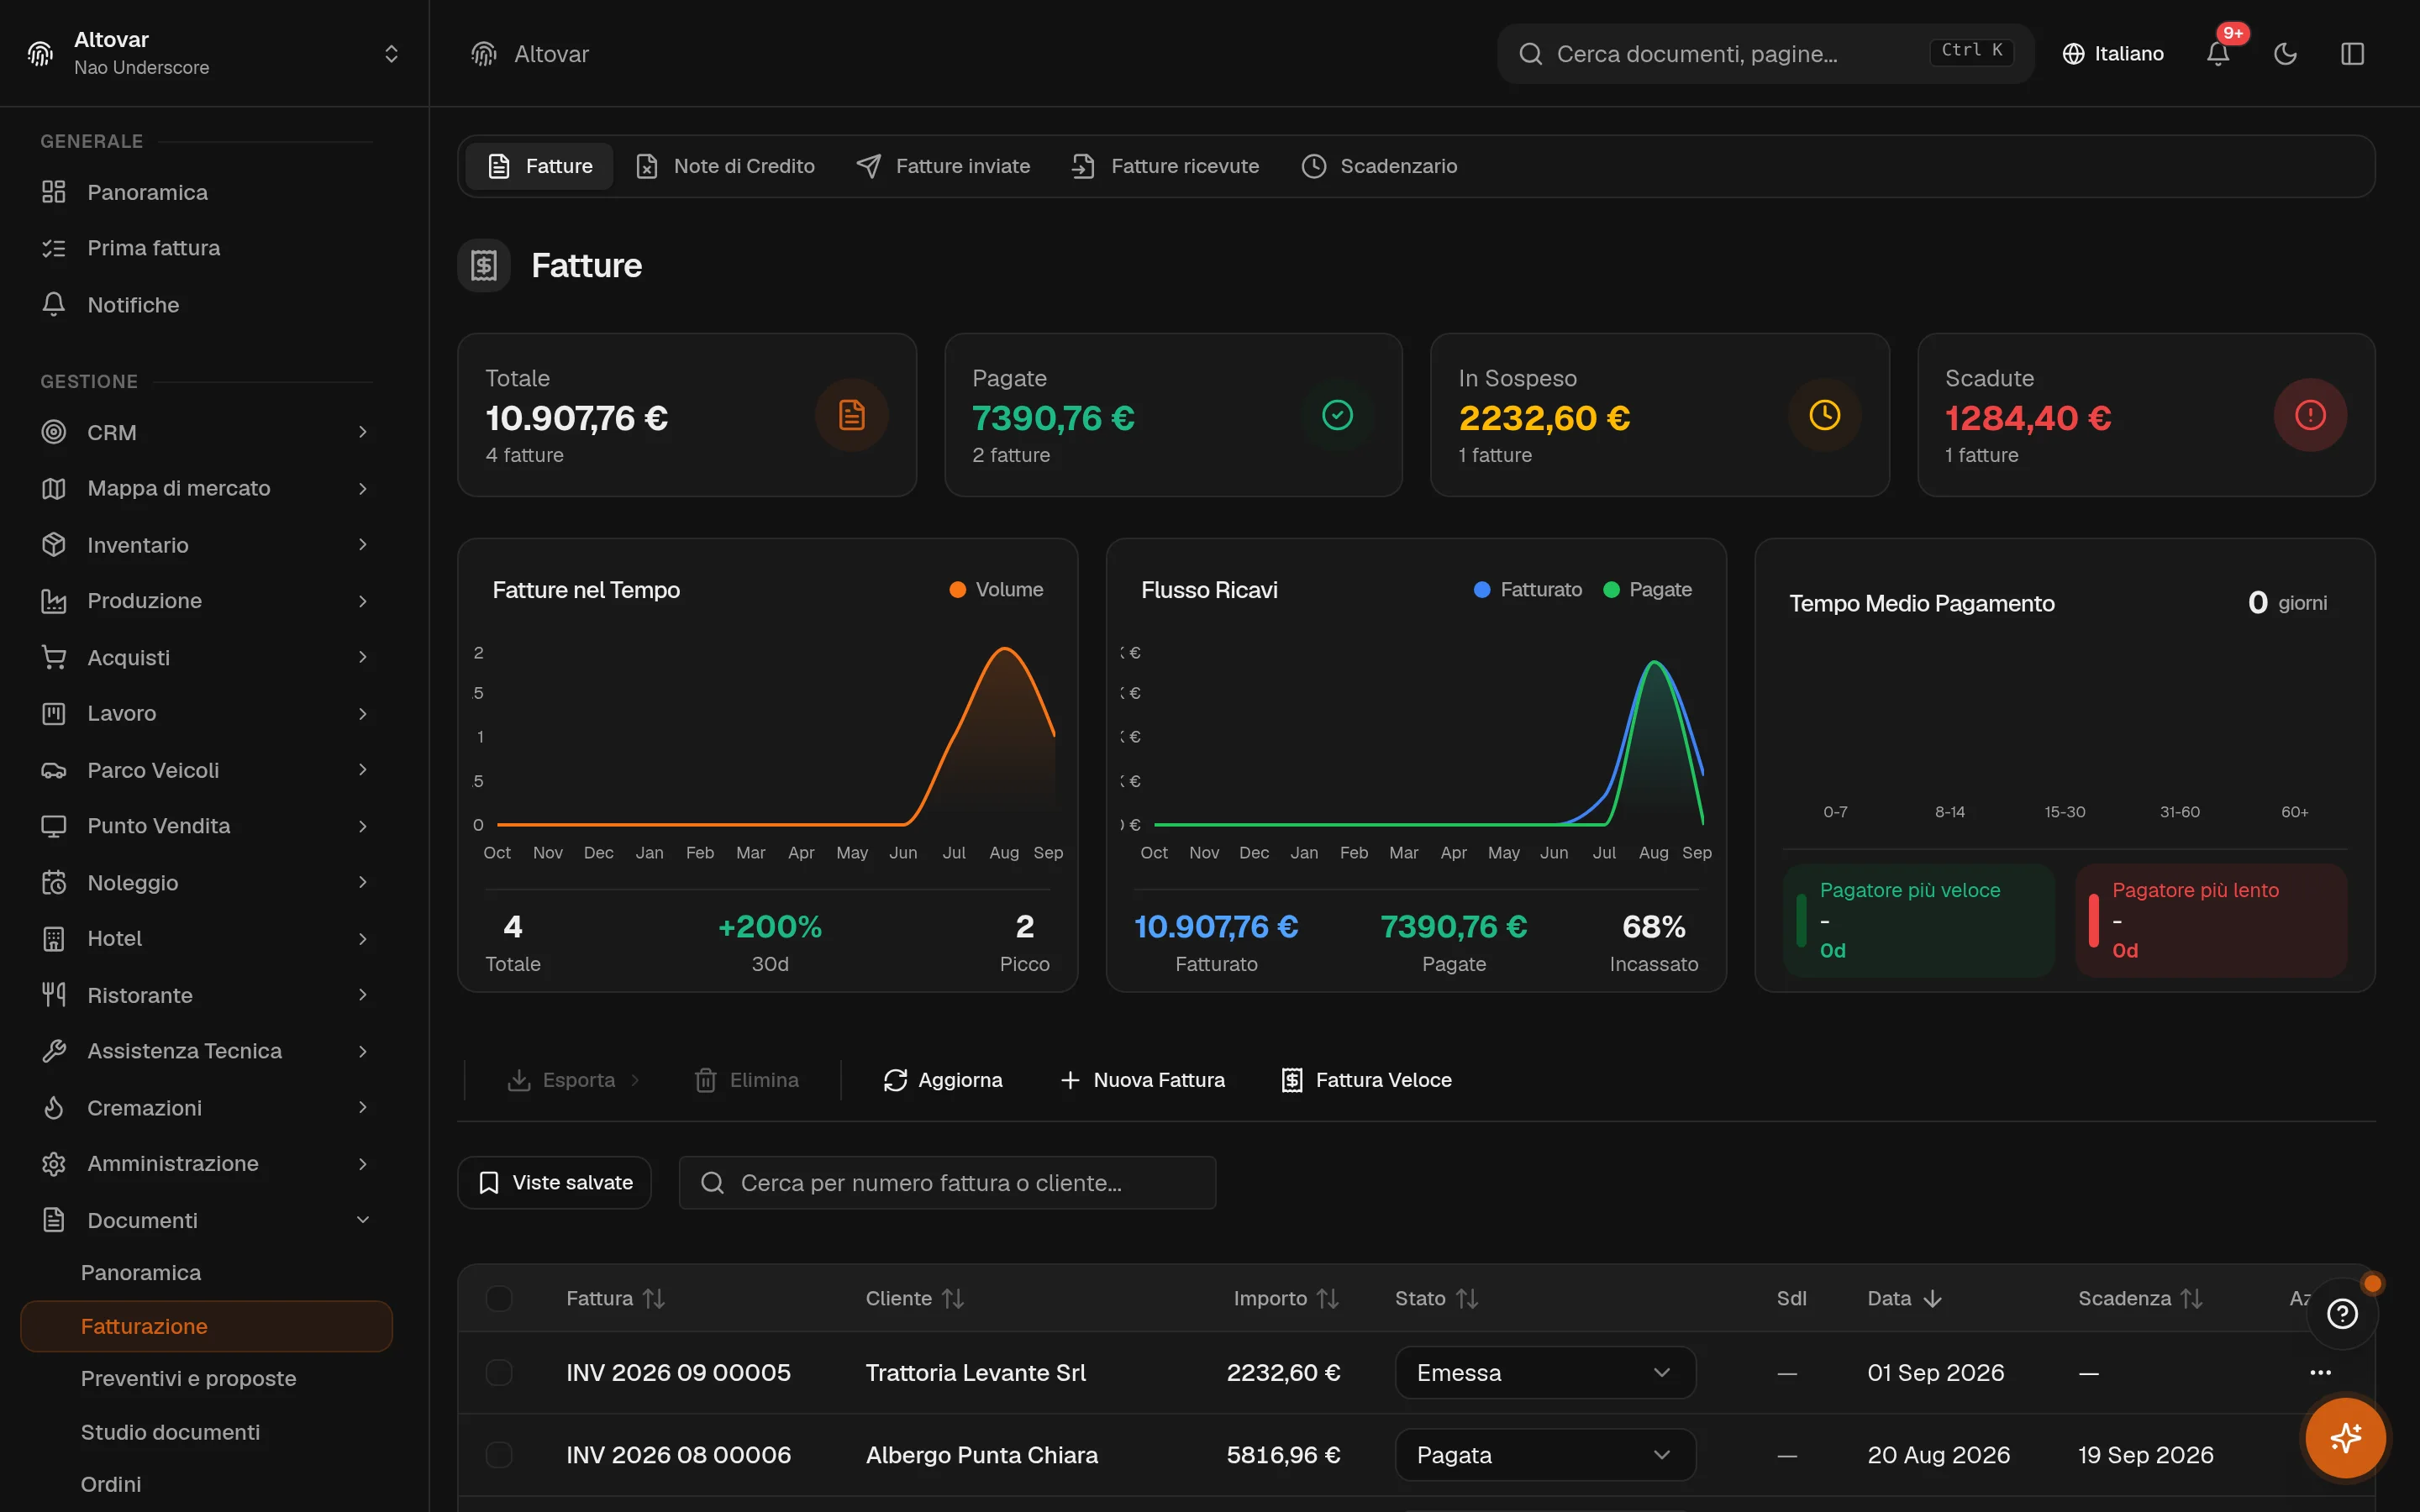The width and height of the screenshot is (2420, 1512).
Task: Open the Esporta submenu
Action: [574, 1080]
